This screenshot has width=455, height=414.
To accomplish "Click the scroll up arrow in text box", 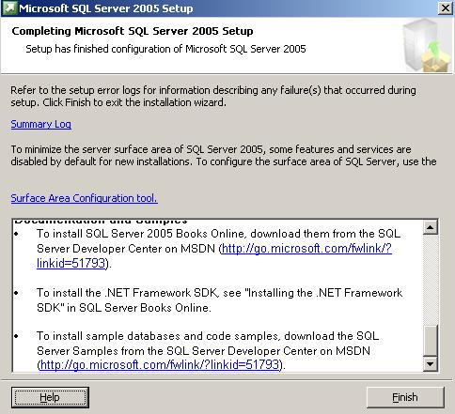I will pyautogui.click(x=431, y=227).
